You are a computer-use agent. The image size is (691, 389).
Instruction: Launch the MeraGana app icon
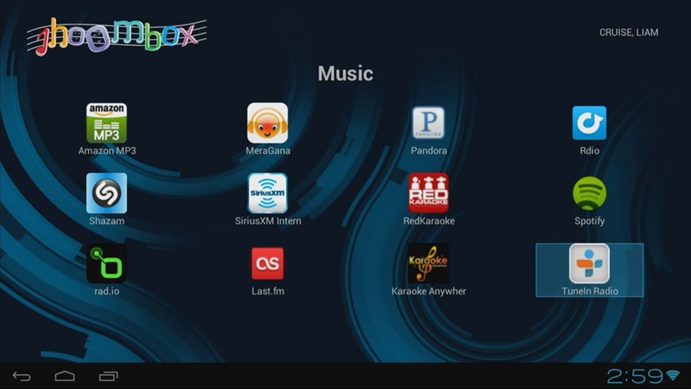click(x=267, y=123)
